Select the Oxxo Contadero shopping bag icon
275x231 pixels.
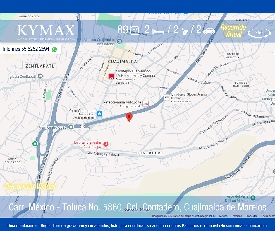99,114
